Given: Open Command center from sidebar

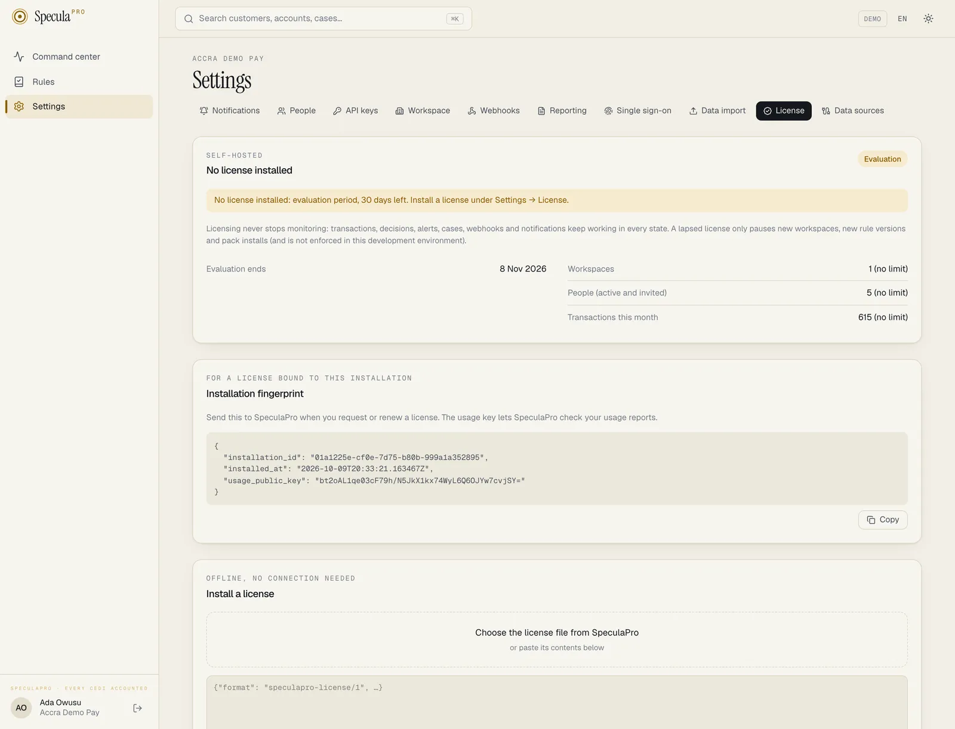Looking at the screenshot, I should coord(79,57).
